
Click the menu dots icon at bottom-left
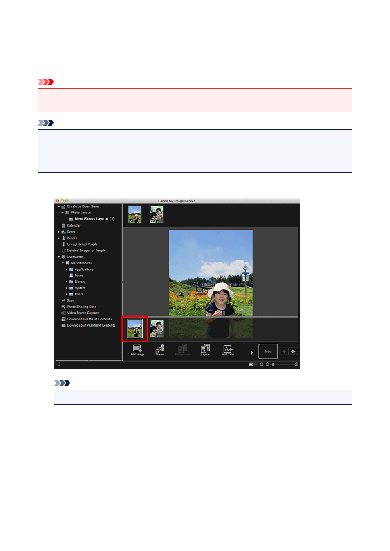59,364
